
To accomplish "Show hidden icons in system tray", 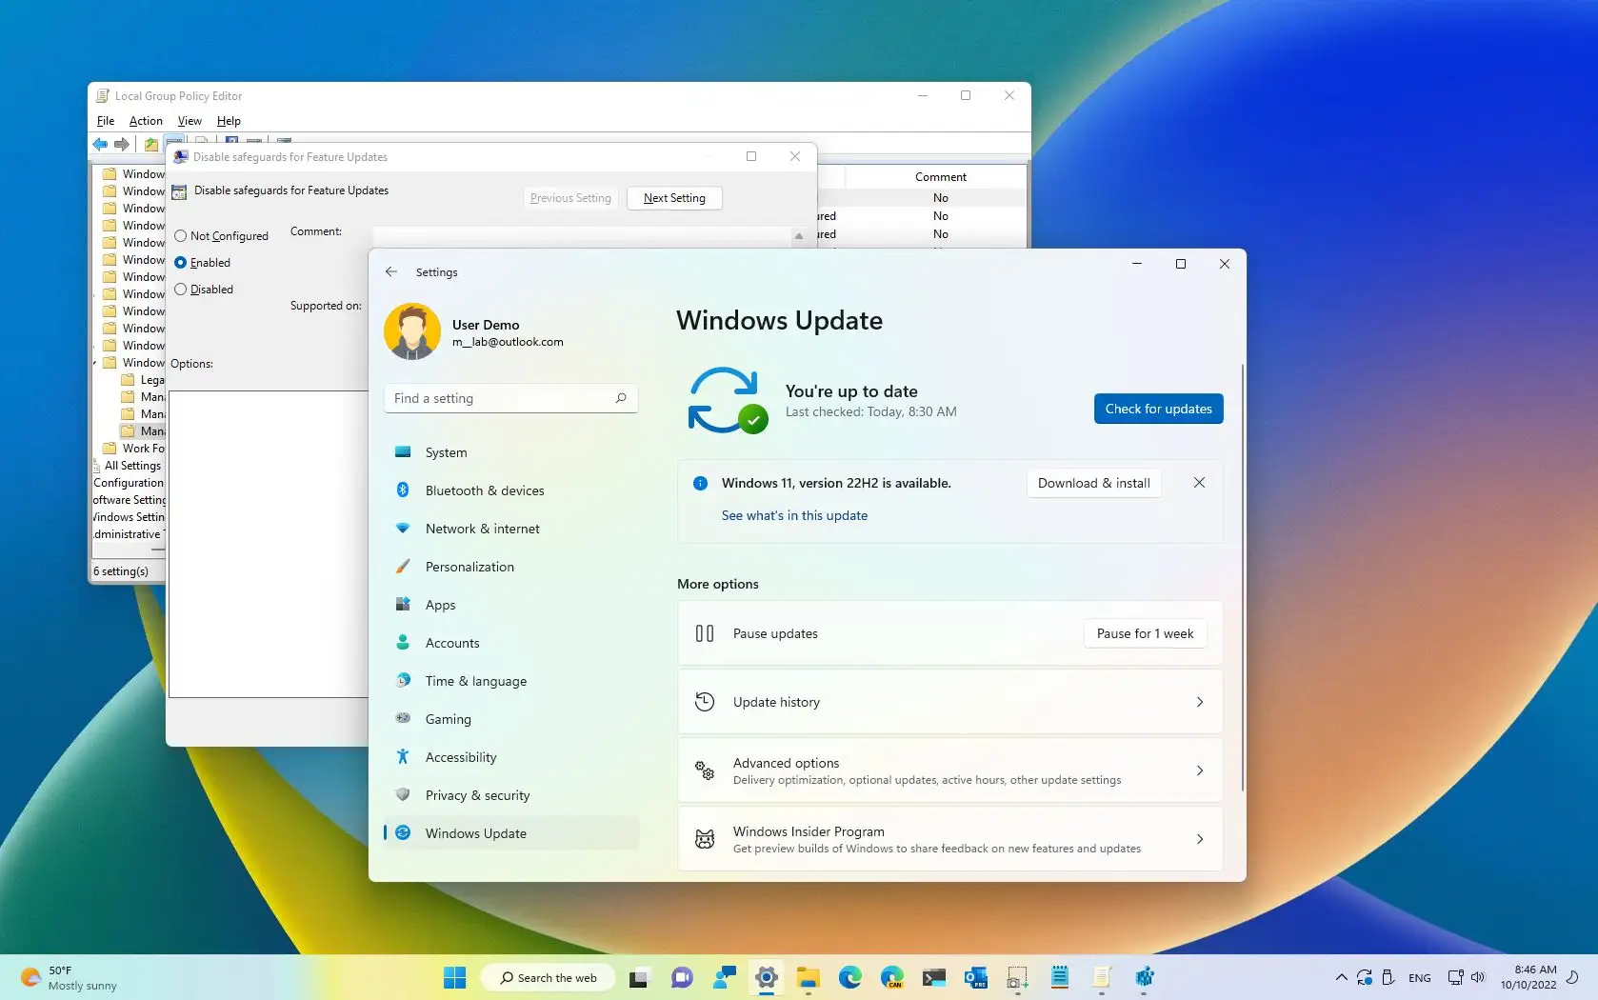I will pos(1341,977).
